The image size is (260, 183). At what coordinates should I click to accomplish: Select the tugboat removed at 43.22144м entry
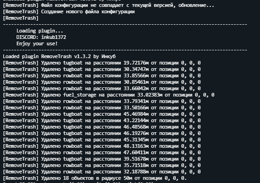pyautogui.click(x=102, y=120)
